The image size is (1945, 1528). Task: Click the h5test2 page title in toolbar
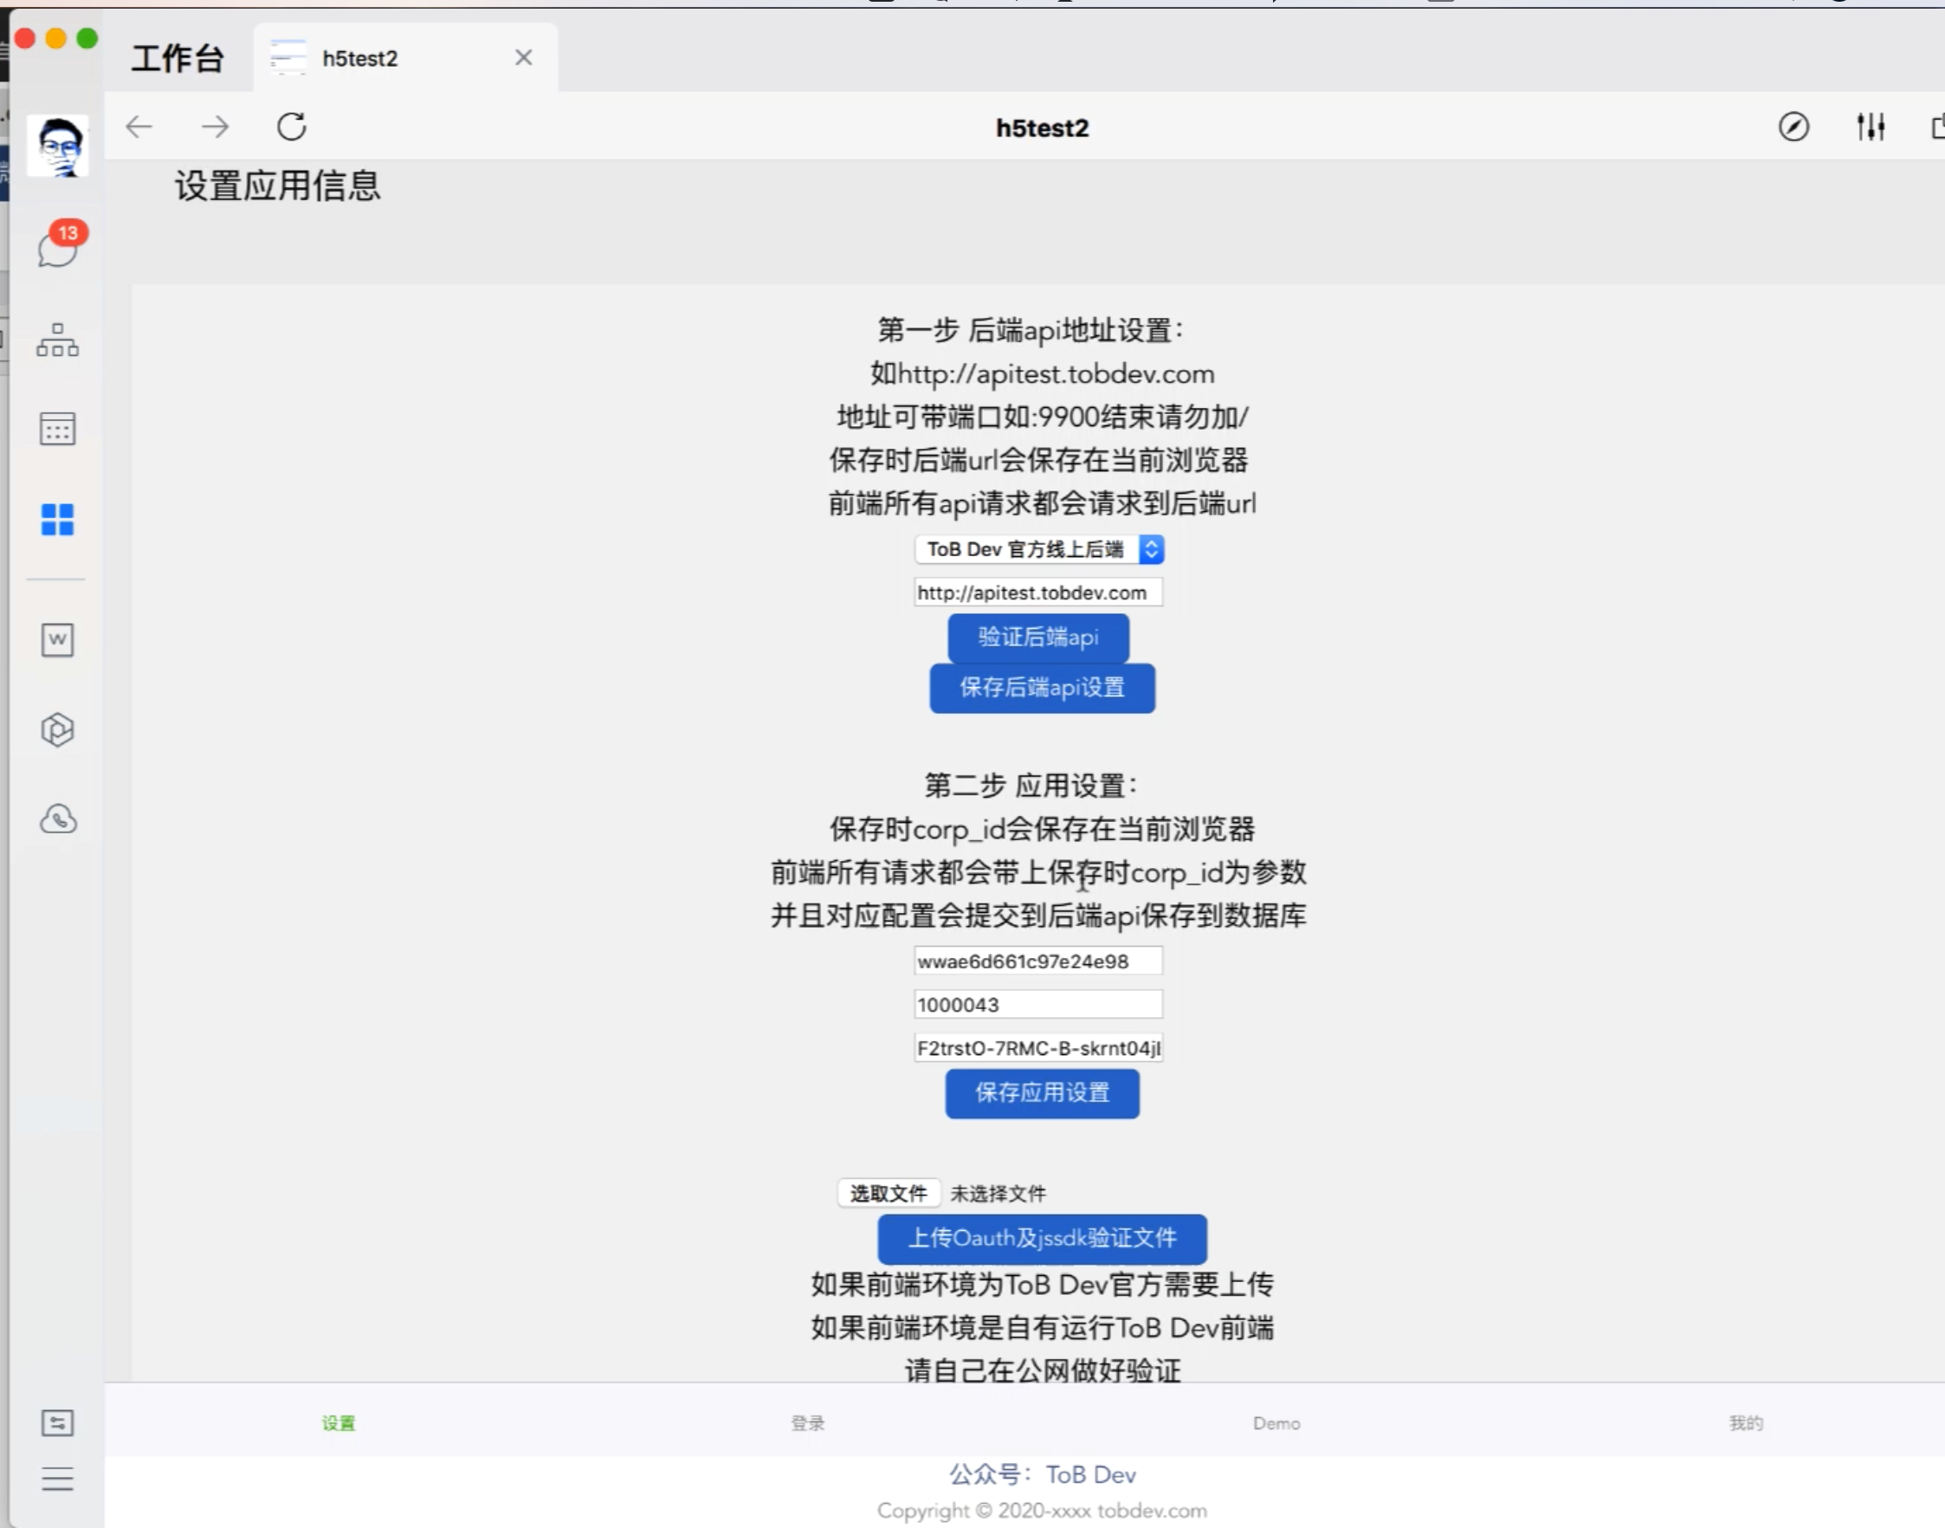[1042, 128]
